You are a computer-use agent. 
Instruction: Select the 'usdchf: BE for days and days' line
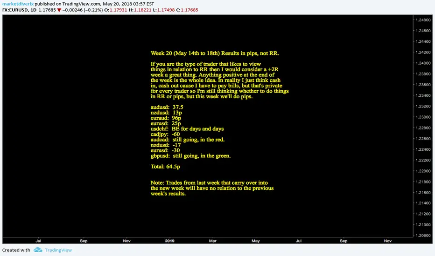point(187,128)
